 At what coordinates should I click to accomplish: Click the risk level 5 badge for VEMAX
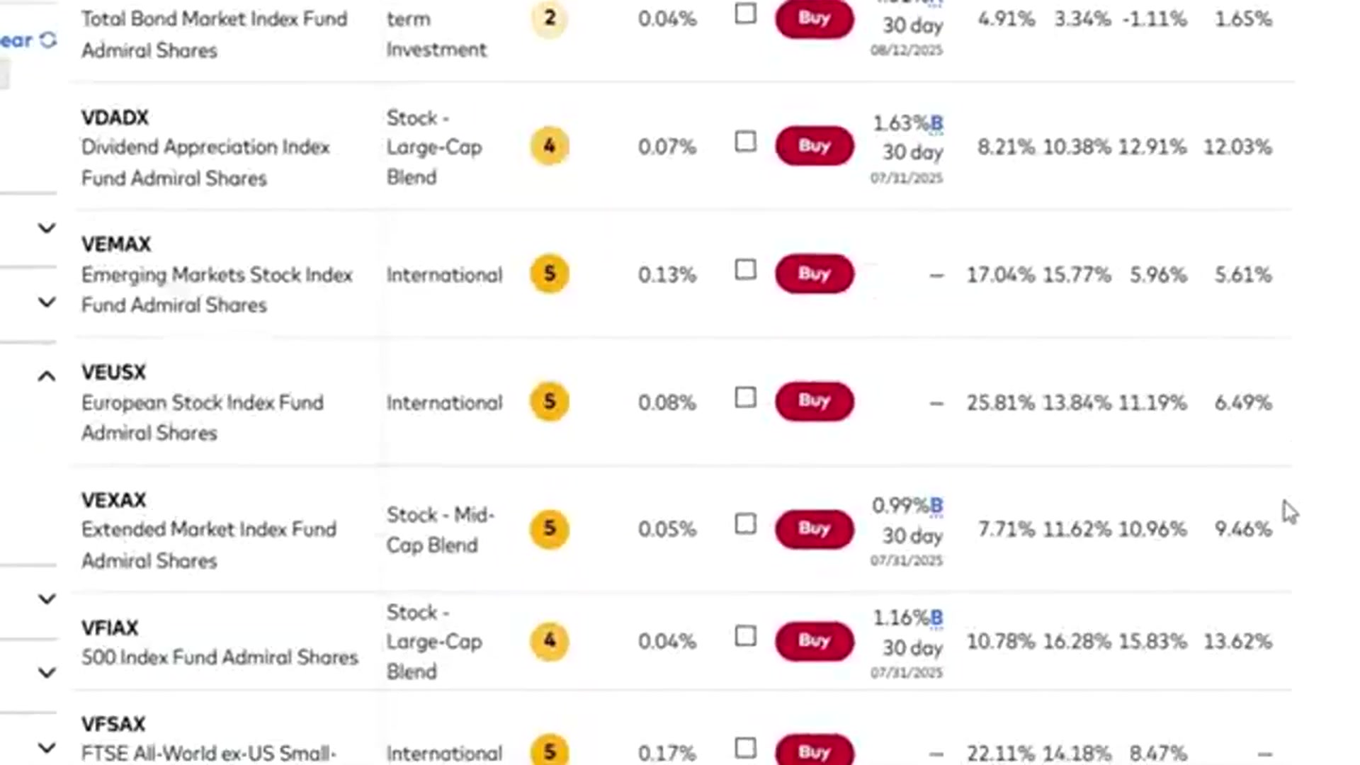point(550,273)
